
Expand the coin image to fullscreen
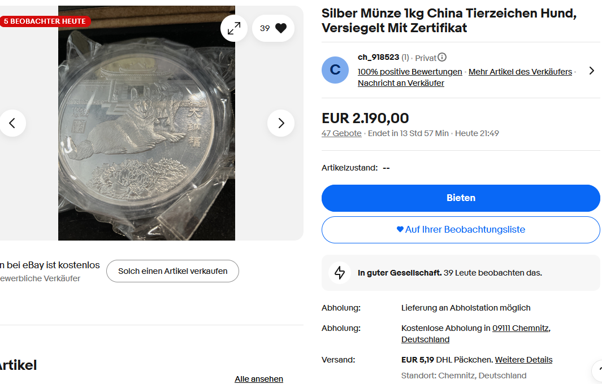tap(234, 28)
